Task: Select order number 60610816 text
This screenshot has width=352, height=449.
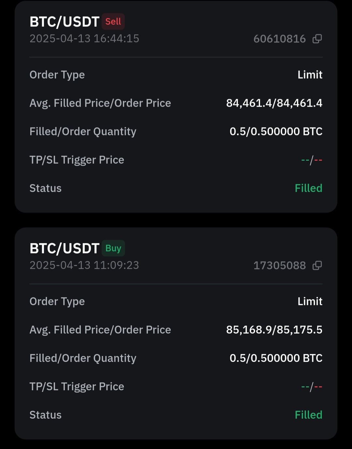Action: click(x=280, y=39)
